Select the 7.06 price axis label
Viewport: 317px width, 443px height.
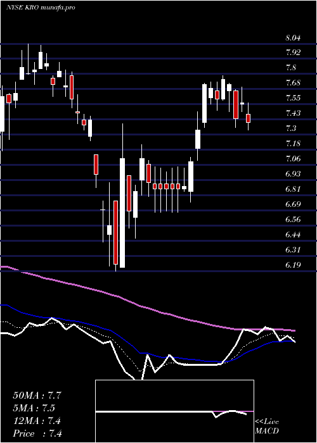293,159
